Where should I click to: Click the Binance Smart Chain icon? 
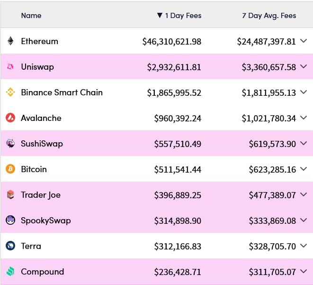[10, 92]
